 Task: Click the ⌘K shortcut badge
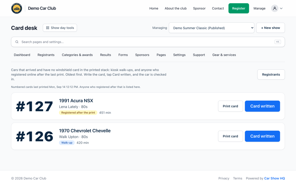coord(277,42)
